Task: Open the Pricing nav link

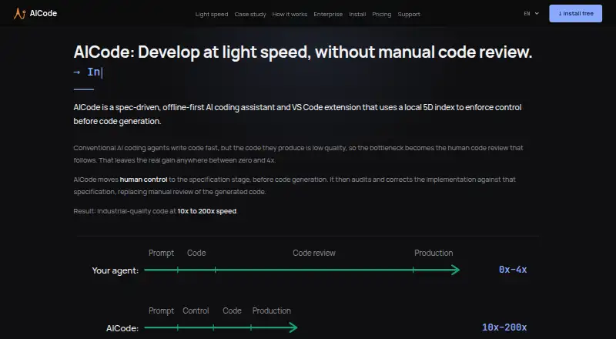Action: tap(381, 14)
